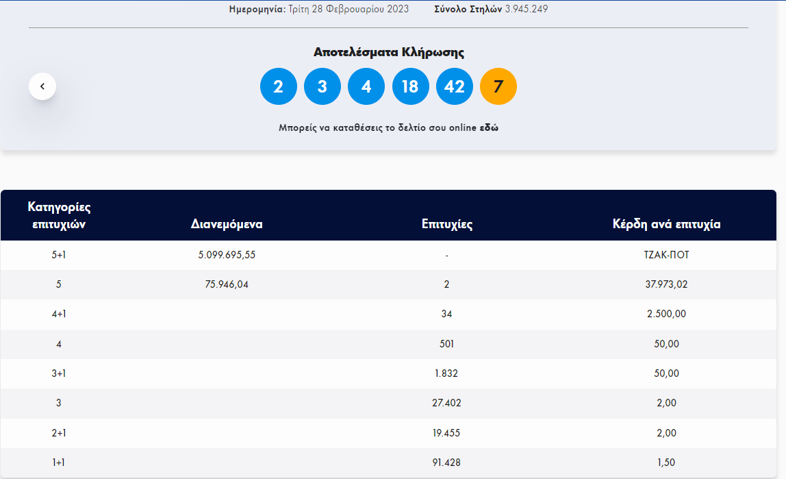Click the distributed amount 75.946,04
The height and width of the screenshot is (479, 786).
point(227,284)
